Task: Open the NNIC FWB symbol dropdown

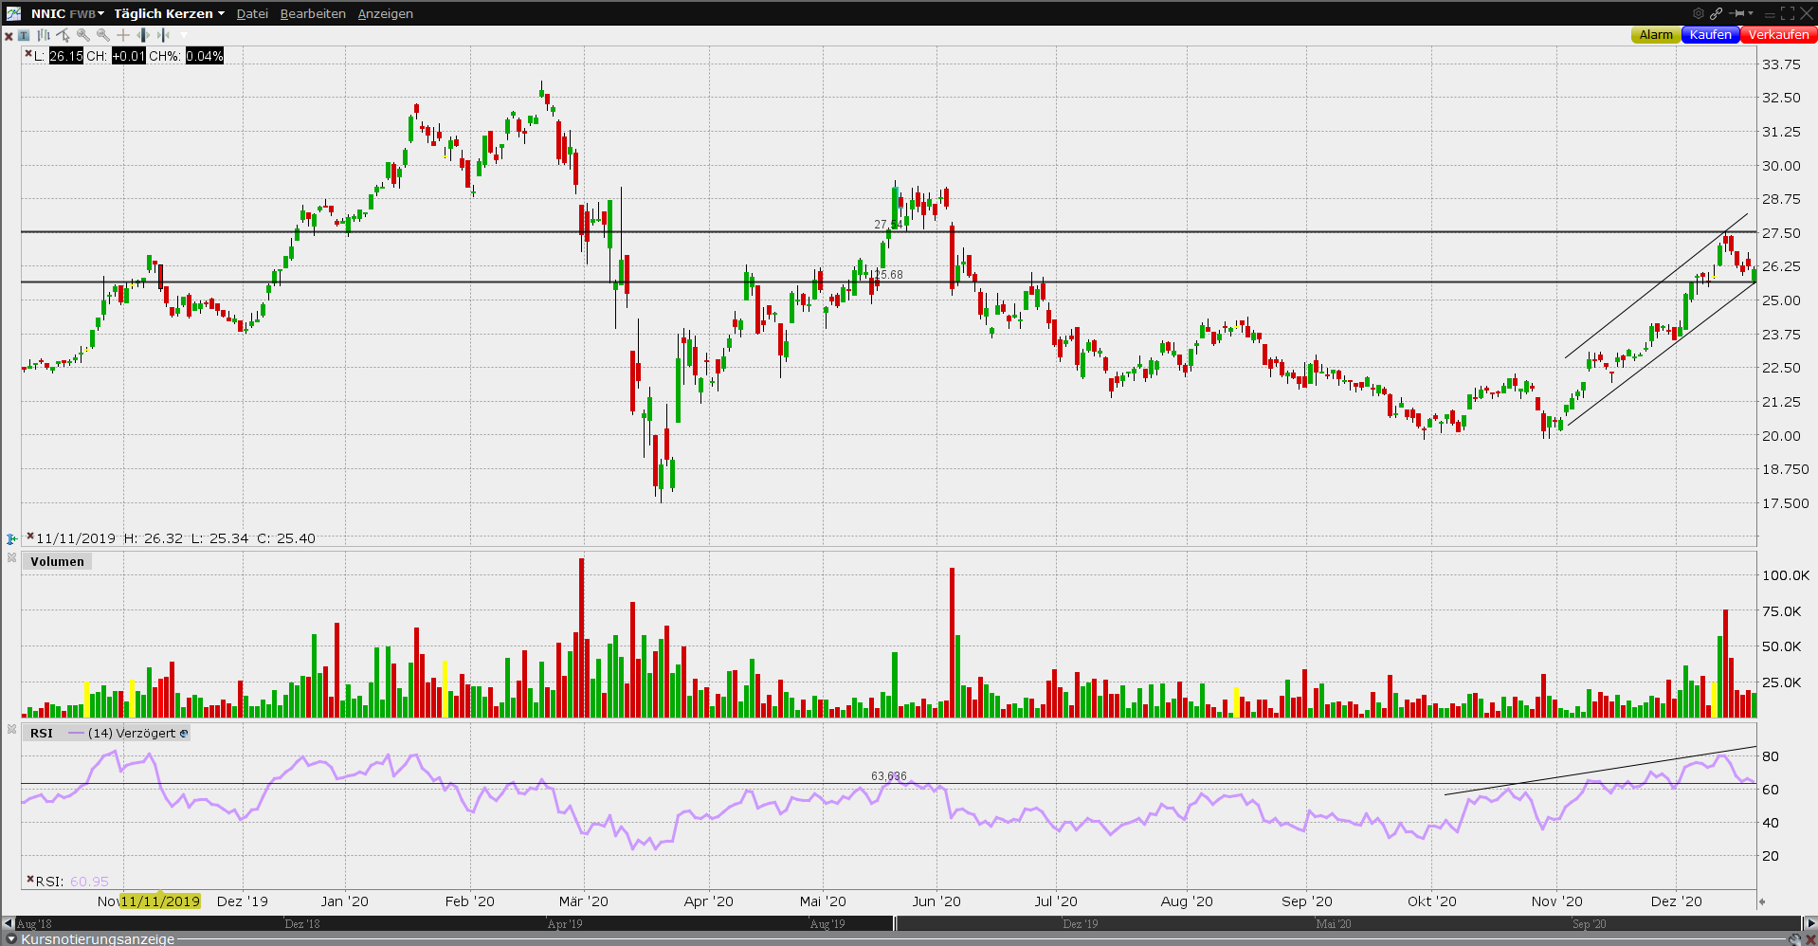Action: 67,13
